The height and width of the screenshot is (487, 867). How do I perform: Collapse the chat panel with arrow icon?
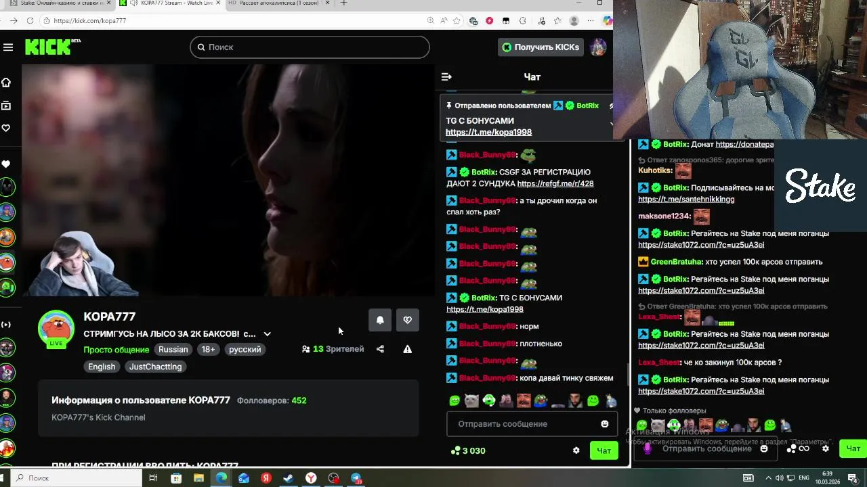446,77
